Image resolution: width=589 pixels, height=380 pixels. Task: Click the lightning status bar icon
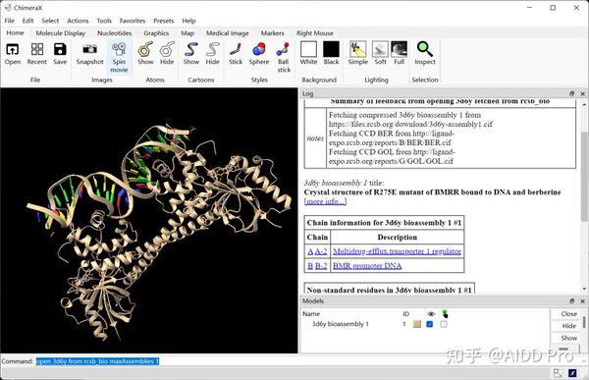tap(572, 373)
